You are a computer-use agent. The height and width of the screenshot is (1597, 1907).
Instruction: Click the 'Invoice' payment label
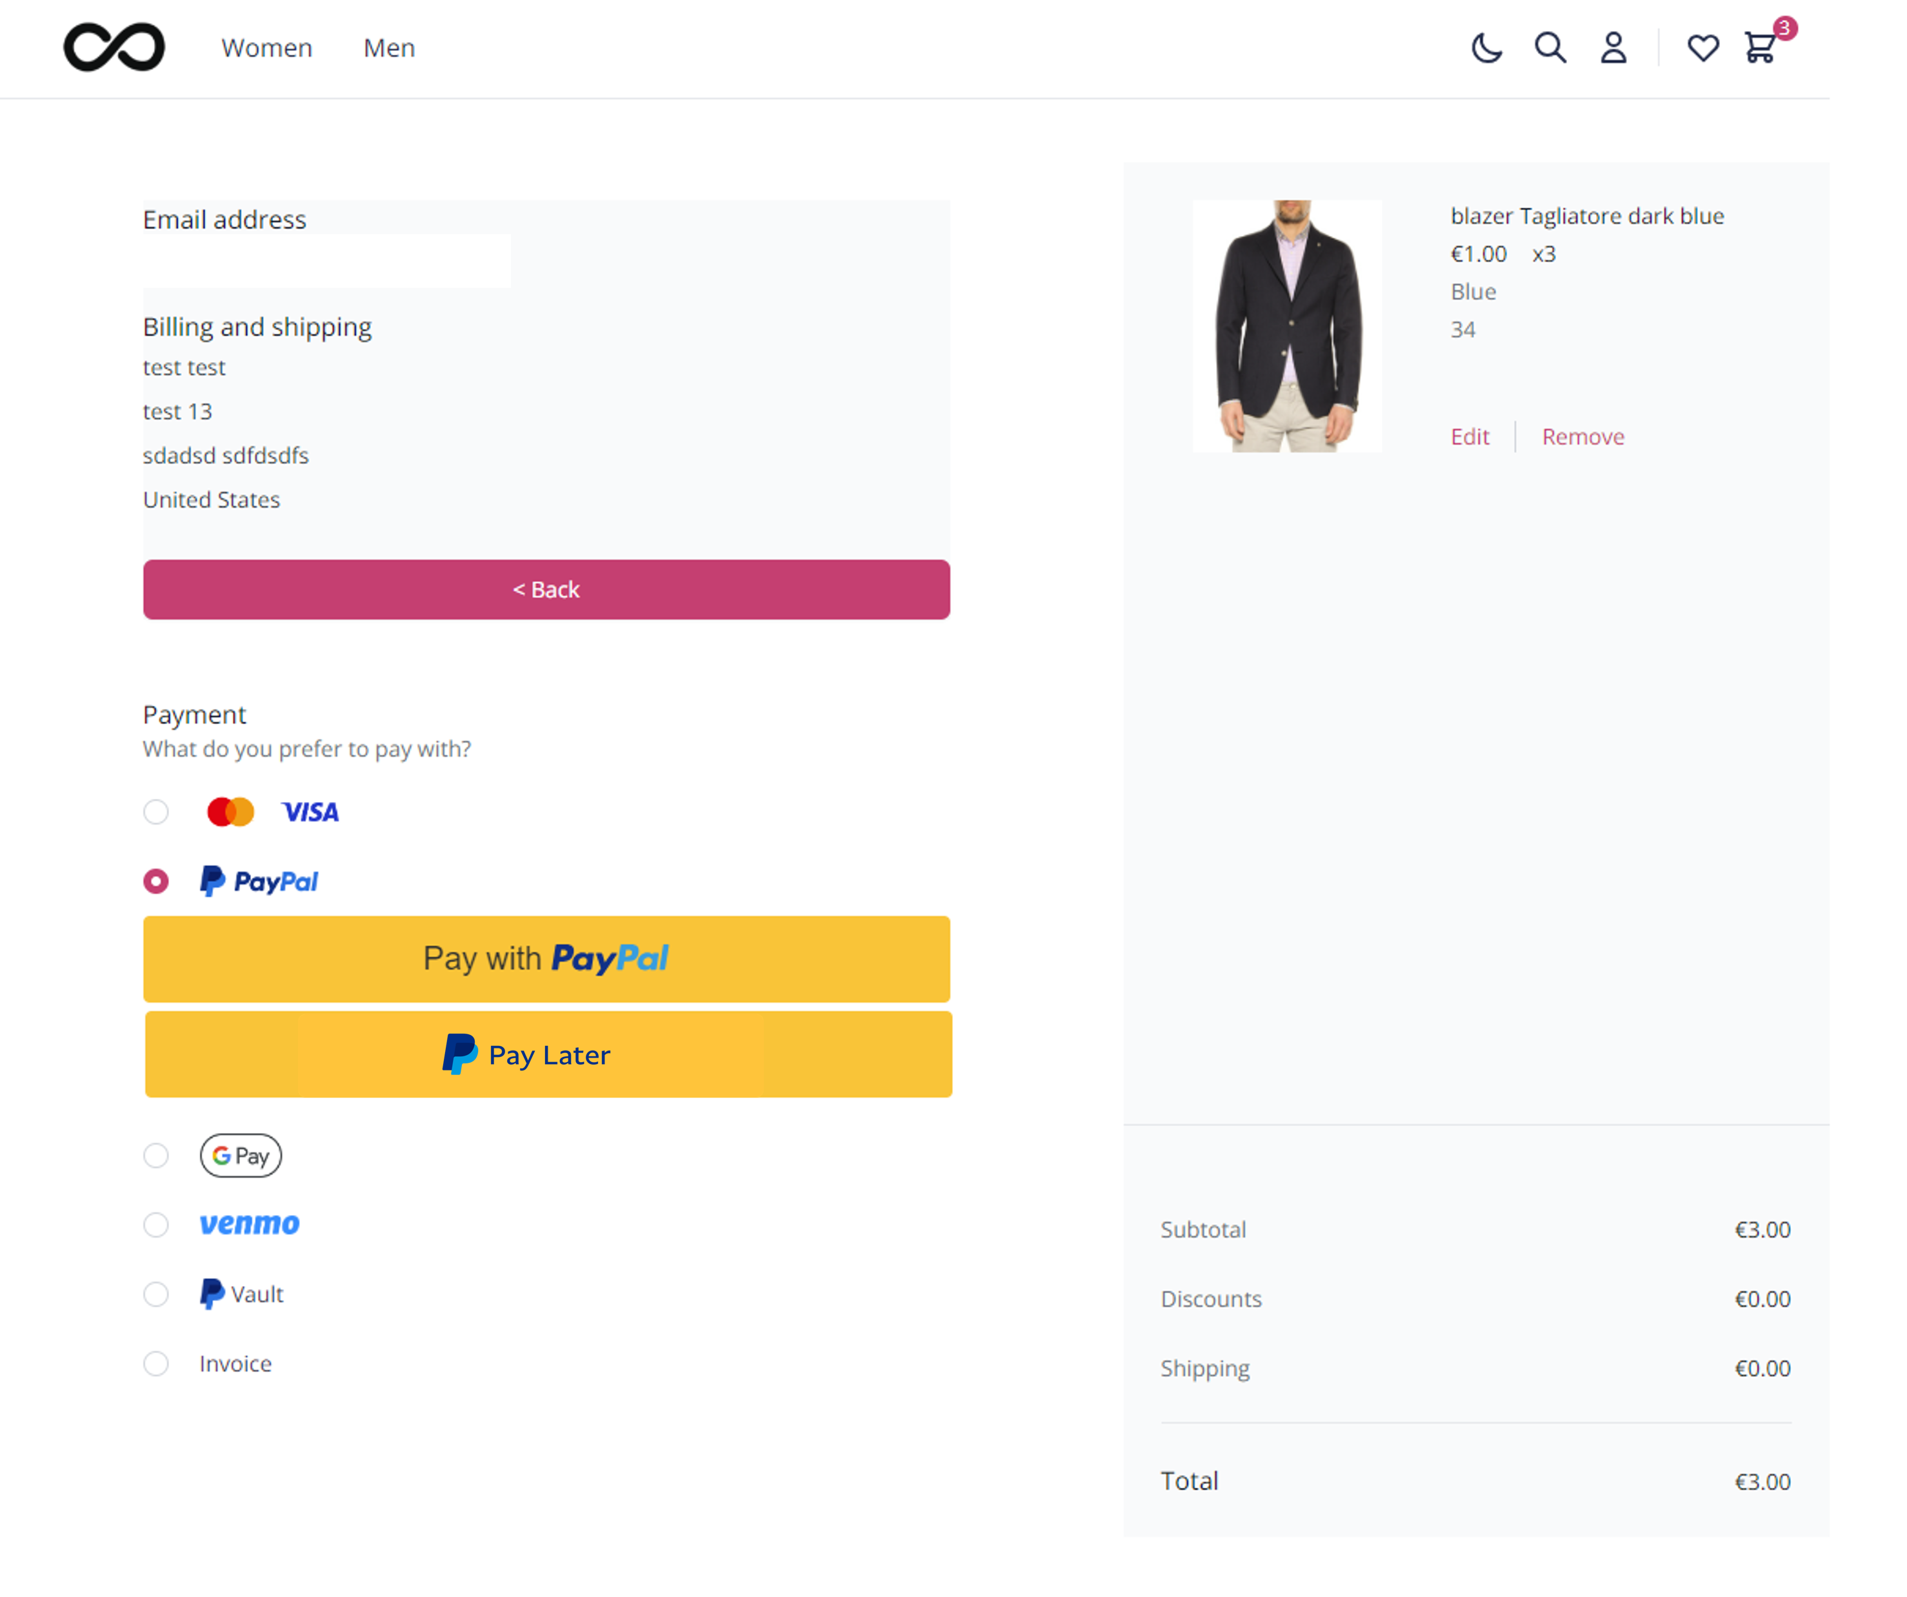(236, 1363)
